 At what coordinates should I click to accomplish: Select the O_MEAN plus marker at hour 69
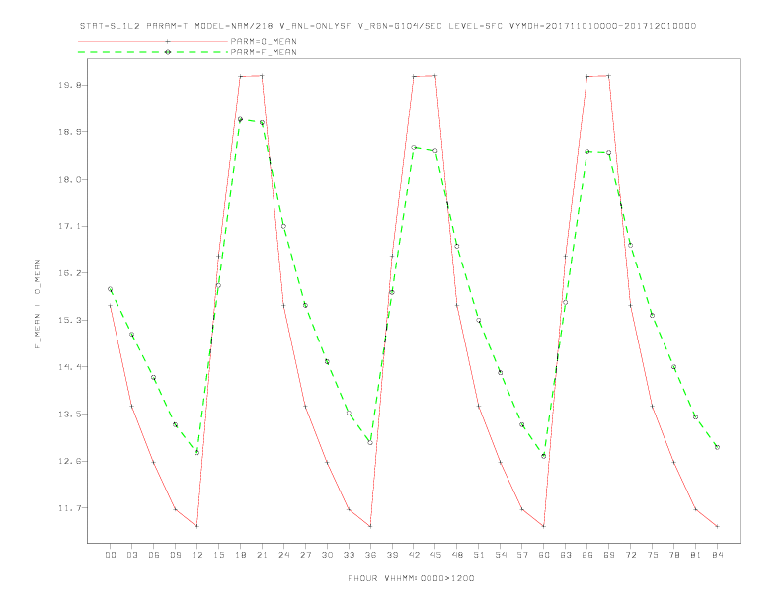click(x=609, y=76)
